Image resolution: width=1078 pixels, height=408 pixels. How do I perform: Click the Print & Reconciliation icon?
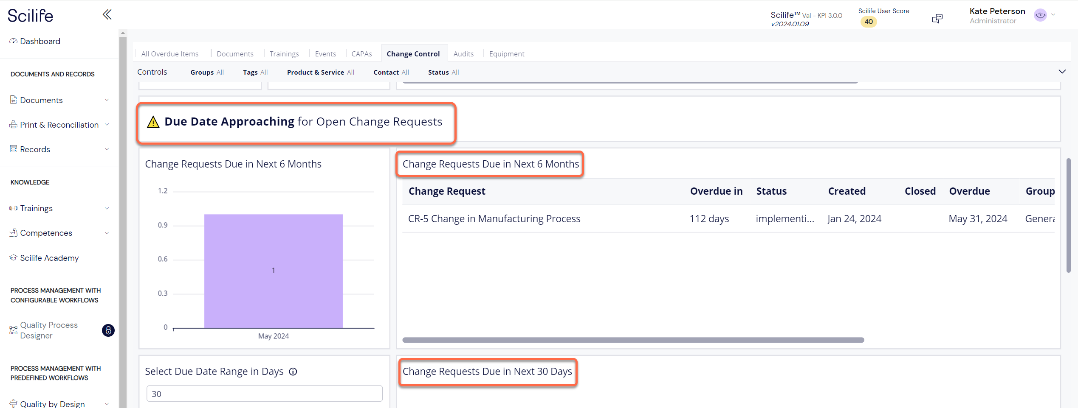click(14, 124)
